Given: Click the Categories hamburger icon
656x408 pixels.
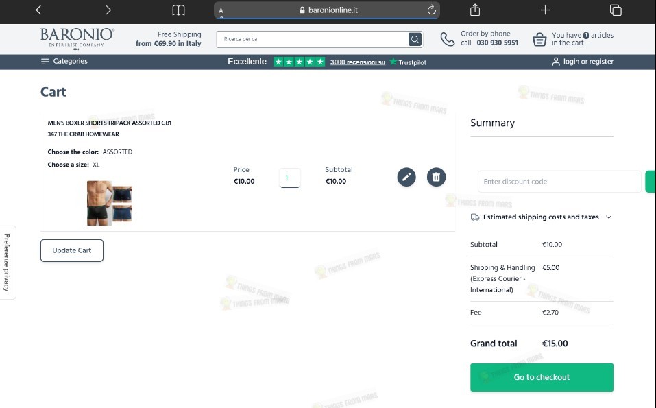Looking at the screenshot, I should pos(45,62).
